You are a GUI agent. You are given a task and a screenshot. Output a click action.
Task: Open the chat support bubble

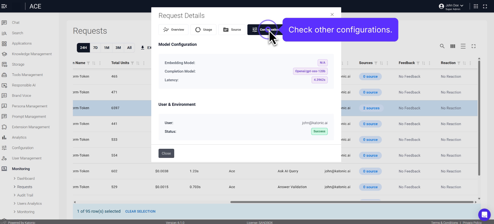coord(484,215)
